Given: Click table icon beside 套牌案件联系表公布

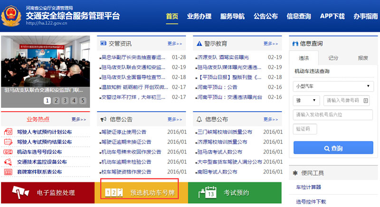Looking at the screenshot, I should click(x=8, y=172).
